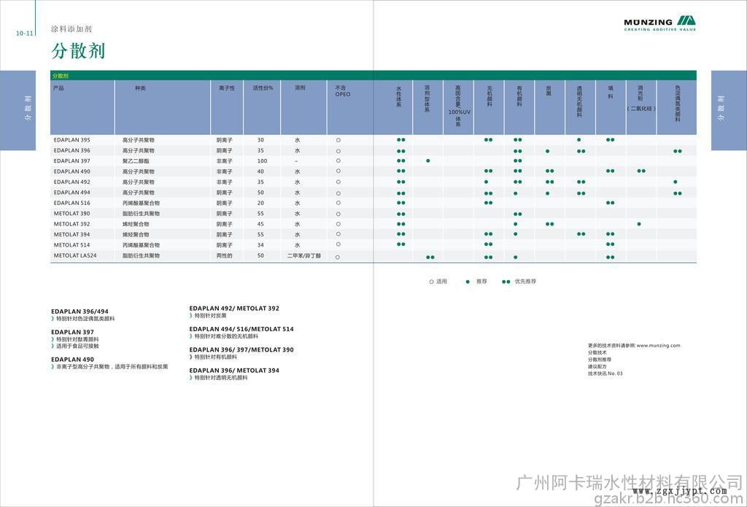Click the chevron before 适用于食品可接触
The image size is (747, 507).
tap(53, 346)
